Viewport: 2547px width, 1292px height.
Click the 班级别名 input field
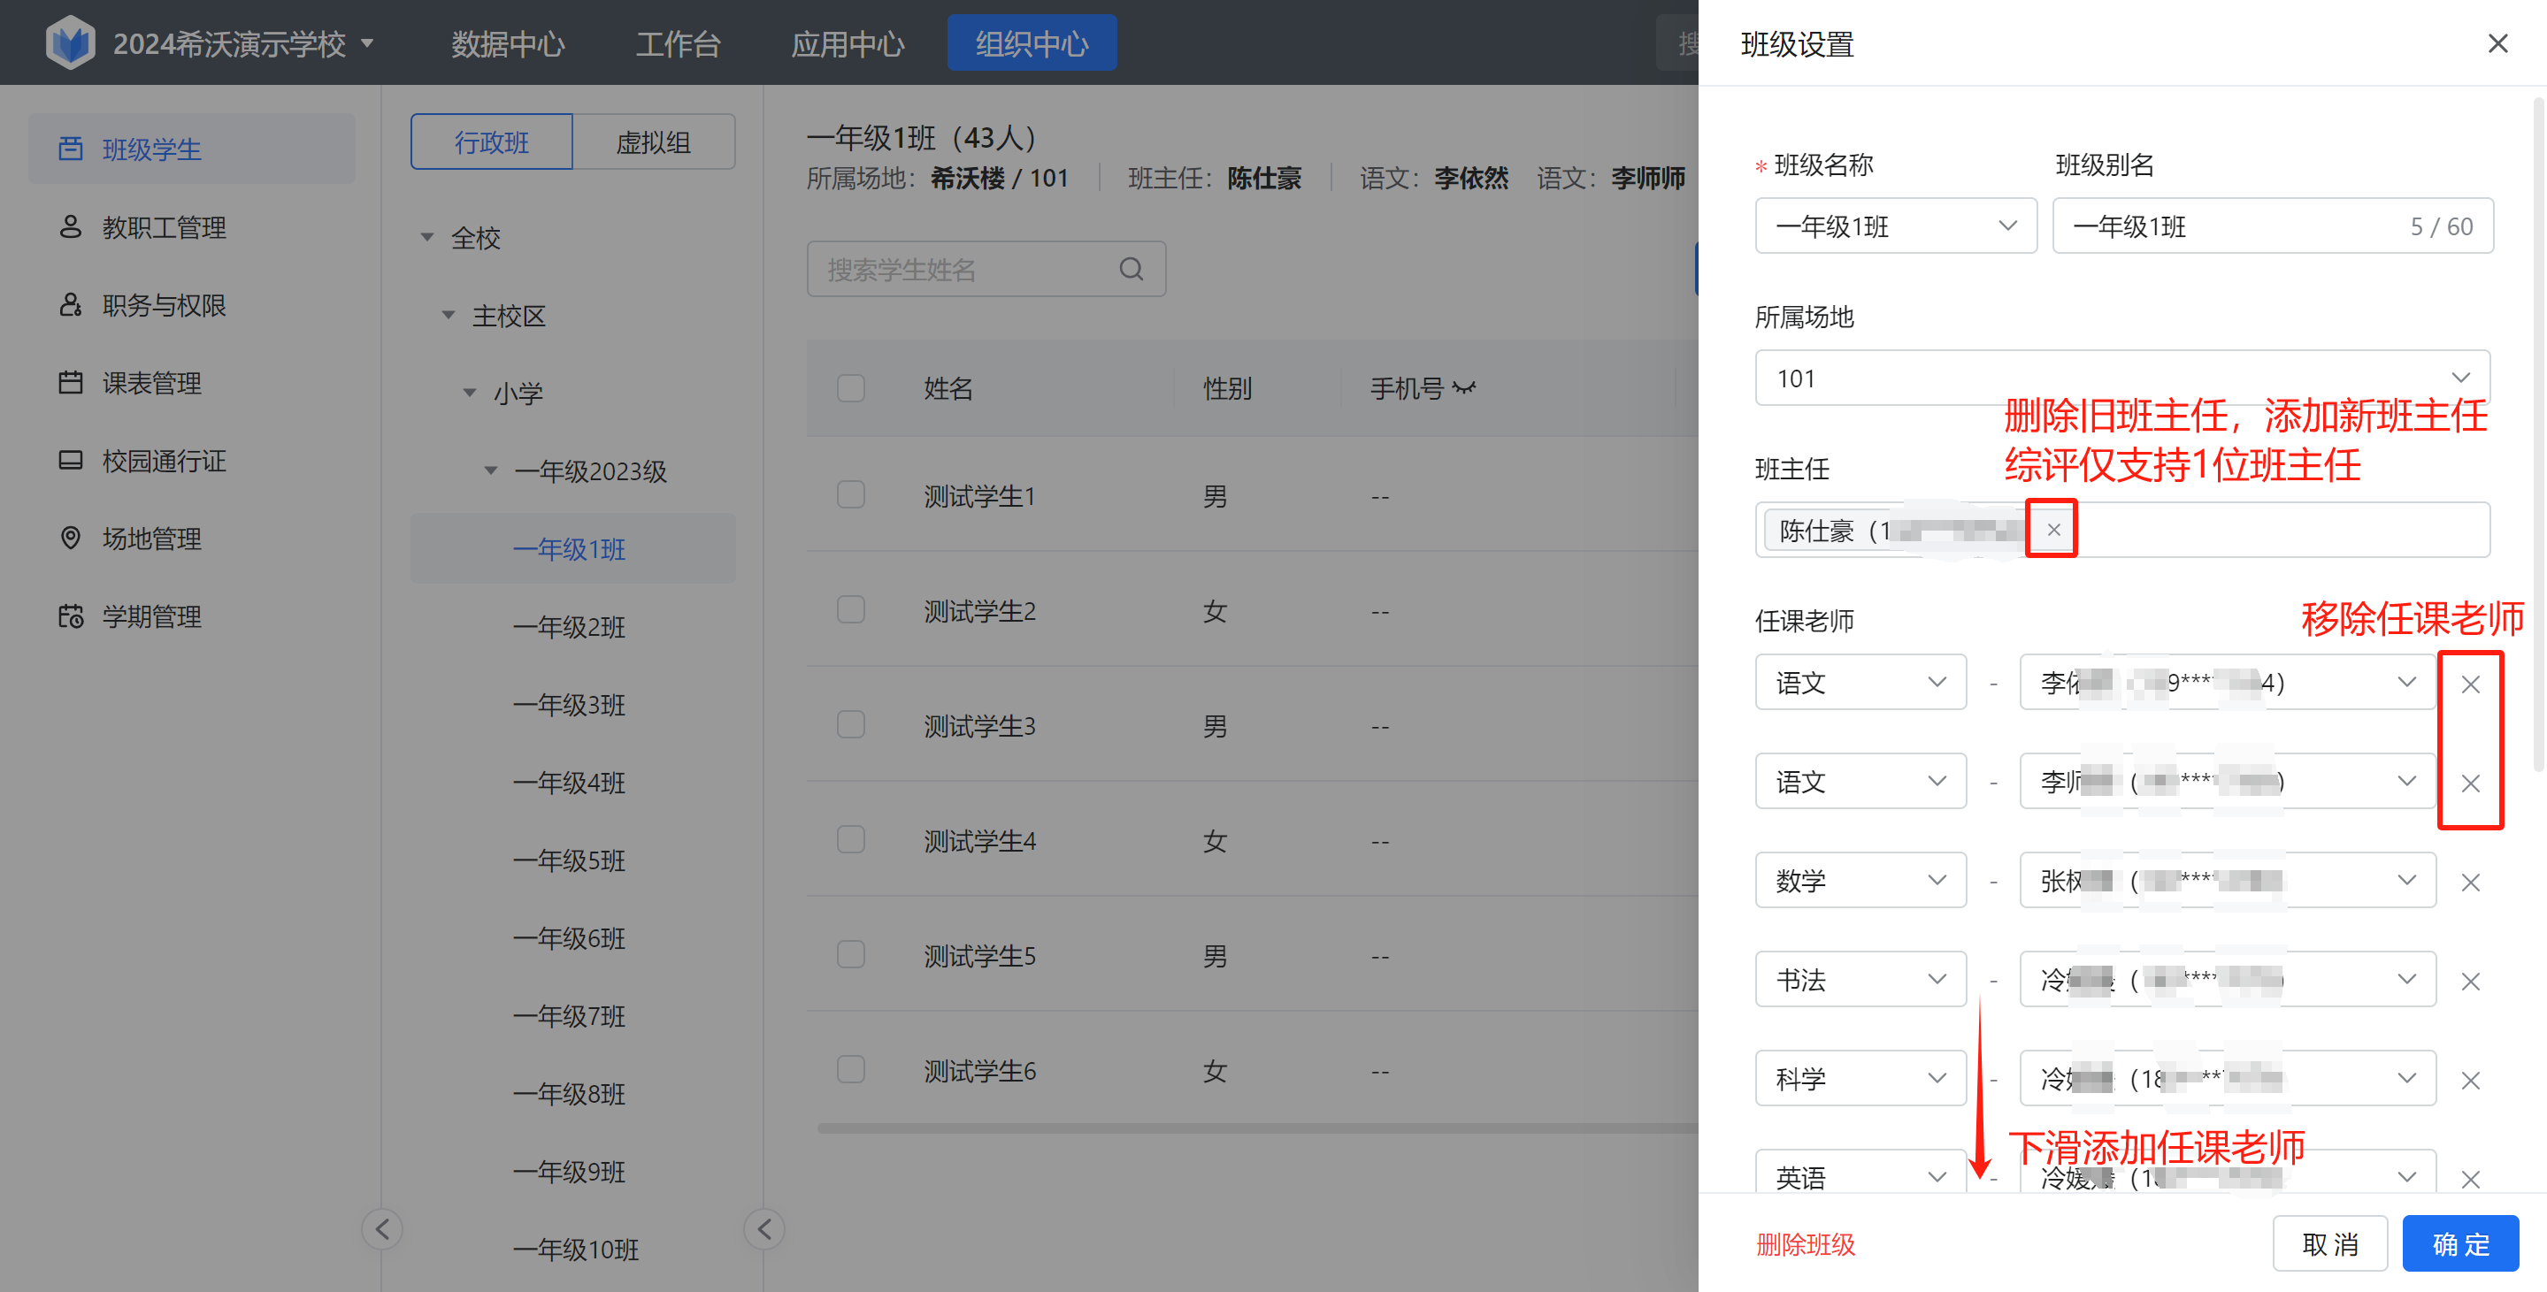[x=2272, y=226]
